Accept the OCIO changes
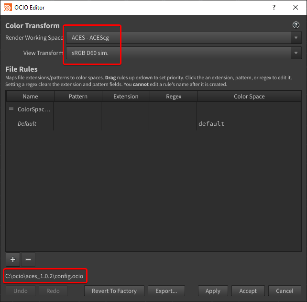The height and width of the screenshot is (302, 307). click(x=248, y=291)
